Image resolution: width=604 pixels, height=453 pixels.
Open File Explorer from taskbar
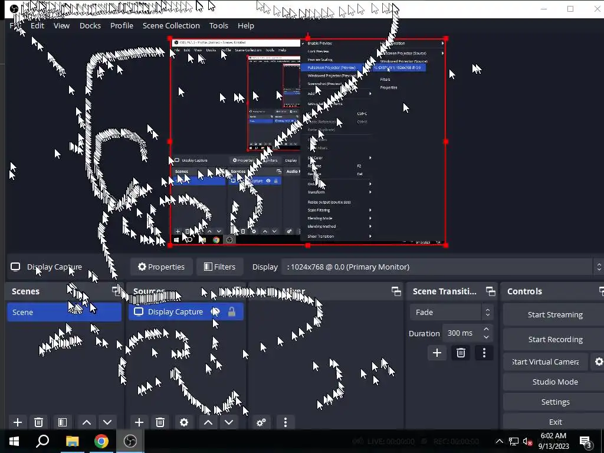(72, 441)
